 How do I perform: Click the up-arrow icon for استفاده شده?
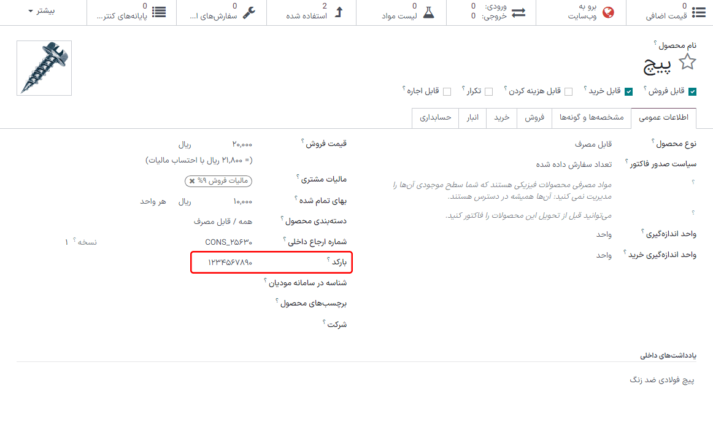pyautogui.click(x=339, y=12)
